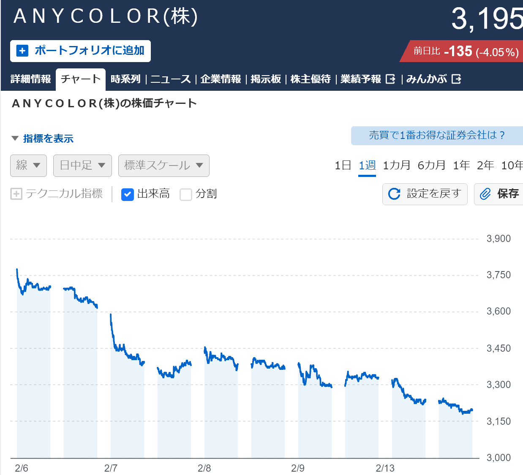Click the 3,750 price axis label
523x475 pixels.
click(498, 275)
